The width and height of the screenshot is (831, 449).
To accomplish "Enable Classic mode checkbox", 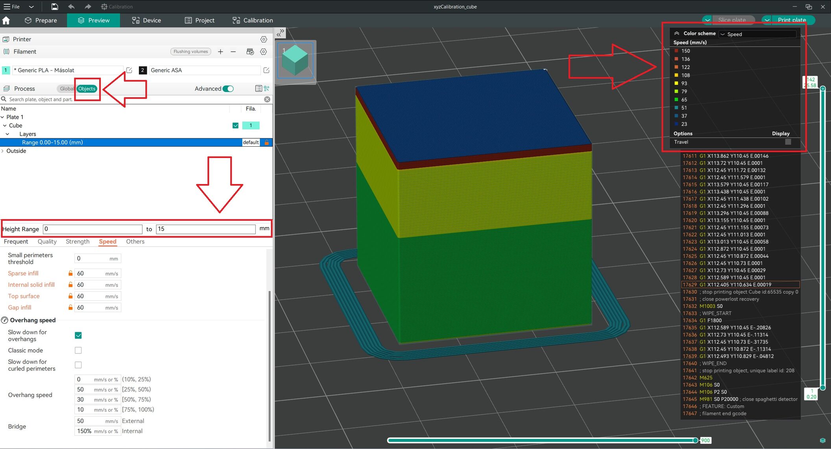I will pos(78,350).
